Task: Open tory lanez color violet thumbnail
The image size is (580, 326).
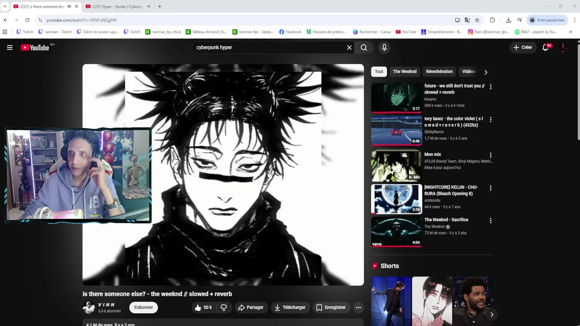Action: 396,130
